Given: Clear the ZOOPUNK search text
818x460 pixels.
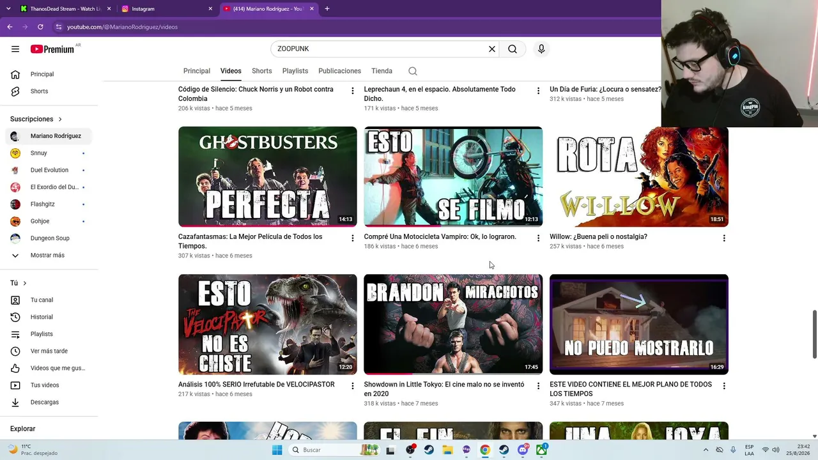Looking at the screenshot, I should pos(492,49).
